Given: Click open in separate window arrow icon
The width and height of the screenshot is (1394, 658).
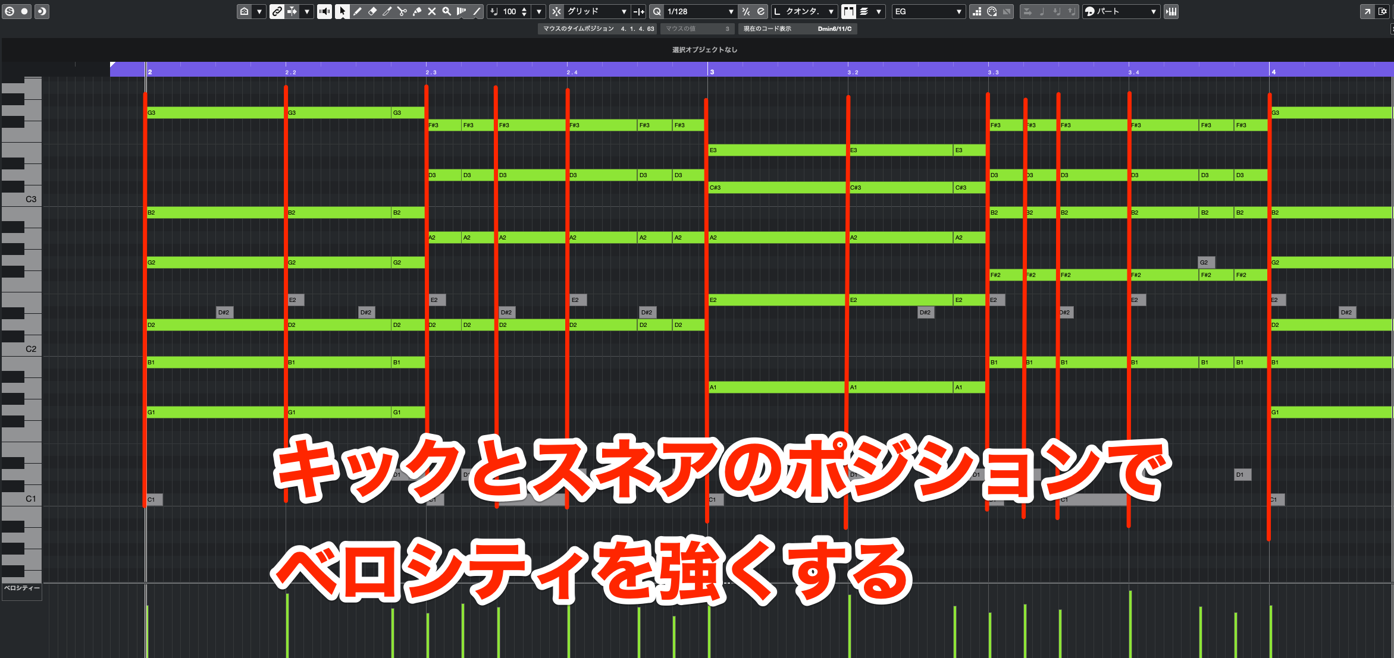Looking at the screenshot, I should pyautogui.click(x=1367, y=11).
